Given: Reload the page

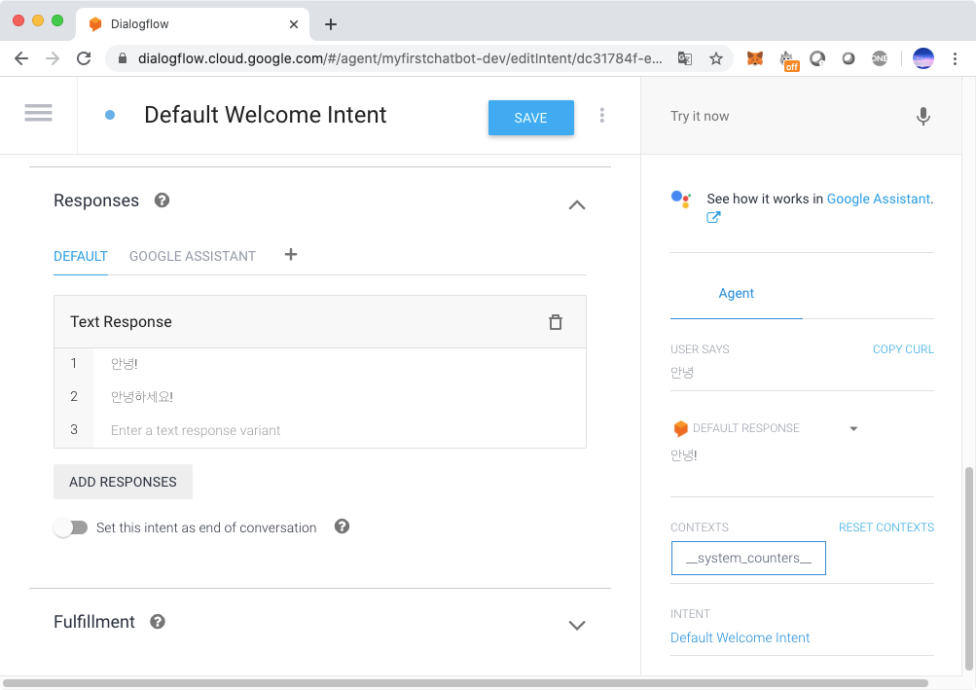Looking at the screenshot, I should tap(84, 58).
